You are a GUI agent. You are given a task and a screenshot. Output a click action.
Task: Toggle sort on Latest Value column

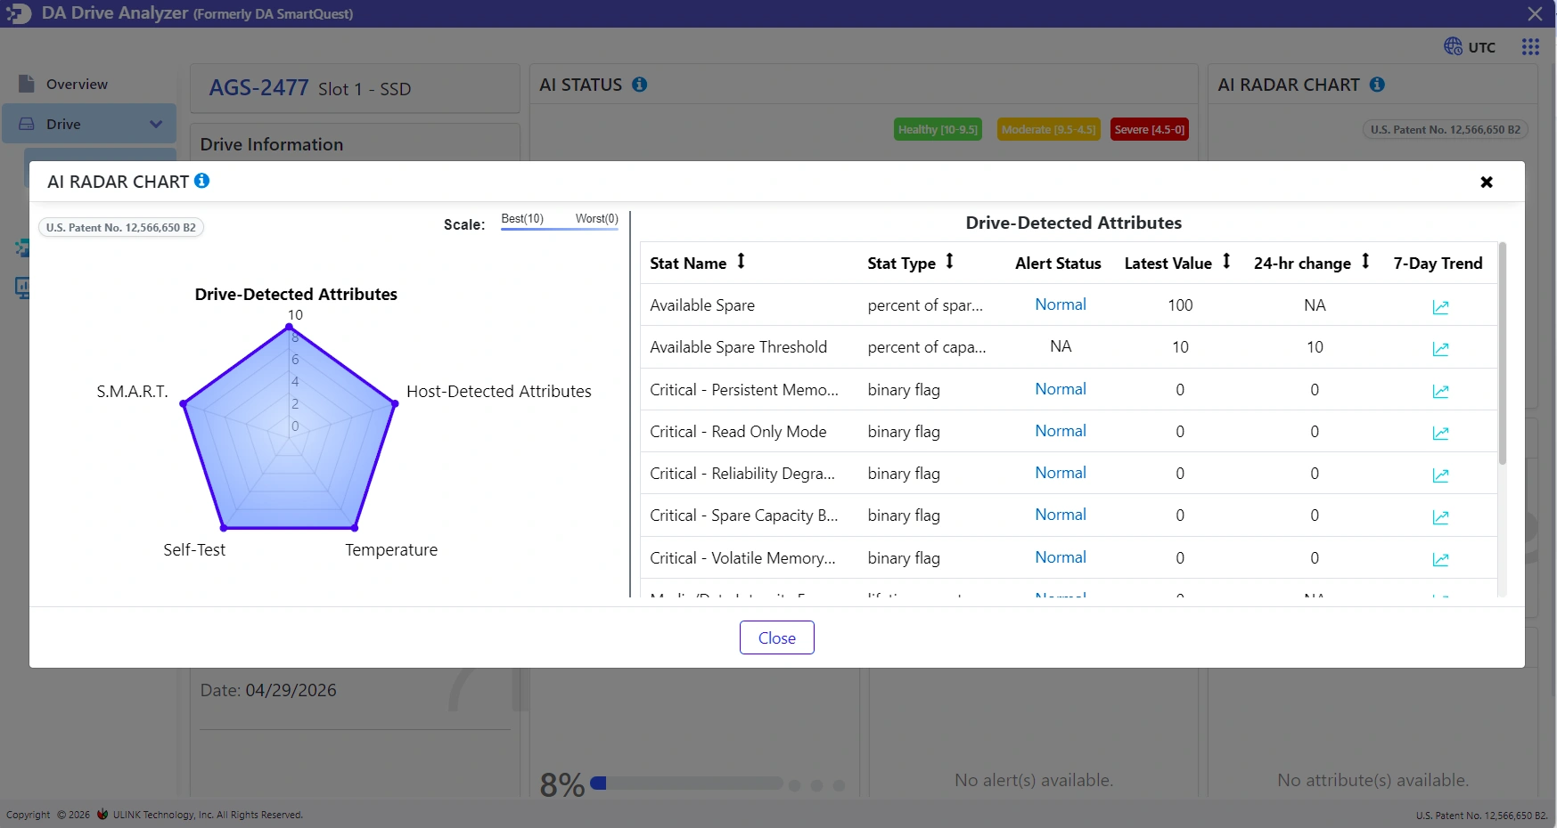point(1226,261)
